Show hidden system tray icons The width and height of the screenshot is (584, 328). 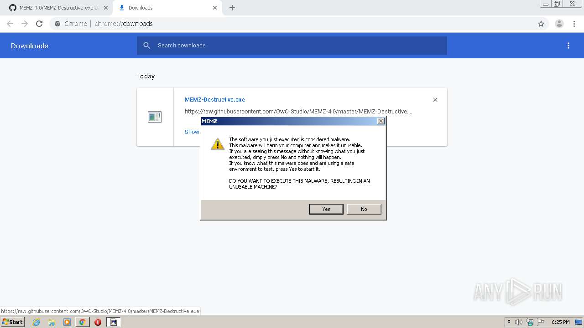[x=509, y=322]
